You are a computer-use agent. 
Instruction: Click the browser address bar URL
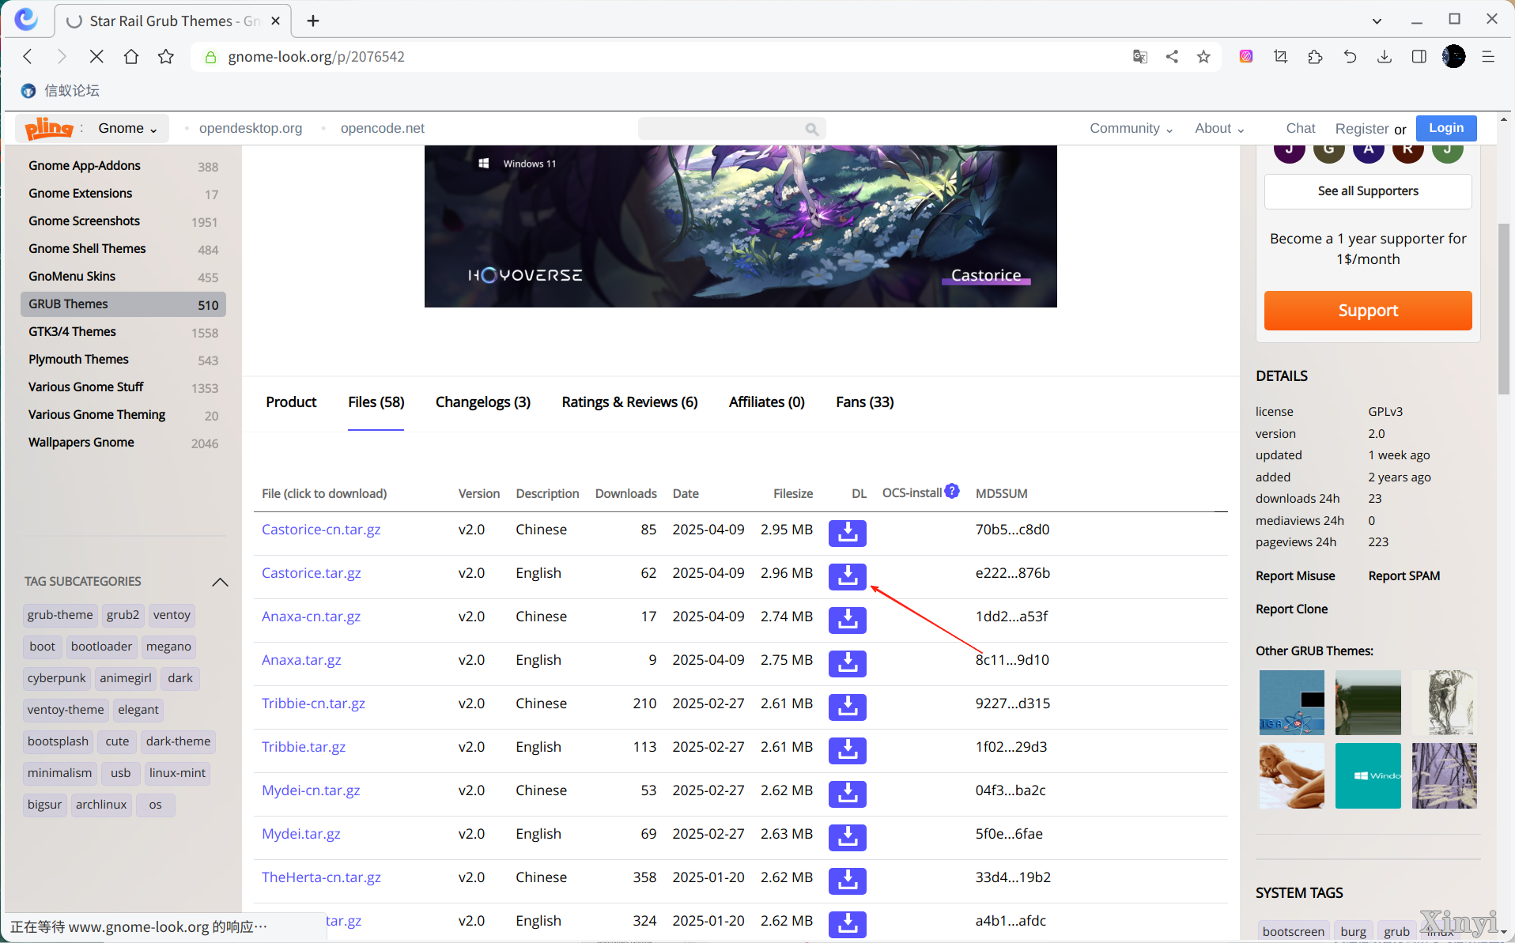316,57
